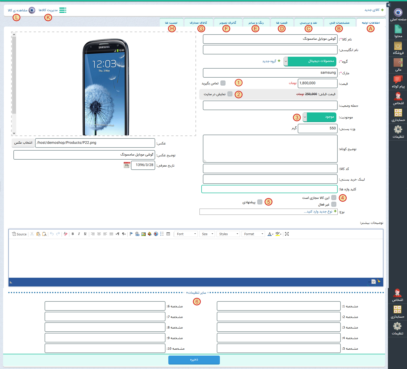The width and height of the screenshot is (407, 369).
Task: Open the calendar icon next to تاریخ معرفی
Action: (127, 165)
